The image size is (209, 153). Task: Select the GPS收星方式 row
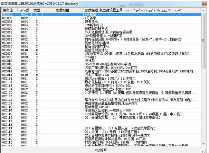click(x=101, y=54)
